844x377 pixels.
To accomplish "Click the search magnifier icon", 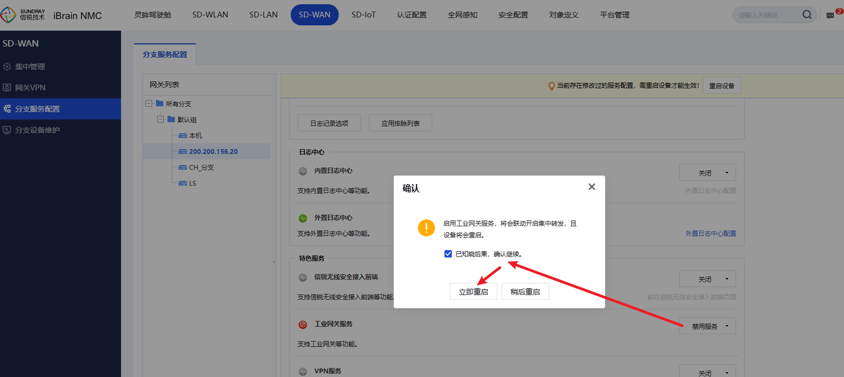I will pos(806,15).
